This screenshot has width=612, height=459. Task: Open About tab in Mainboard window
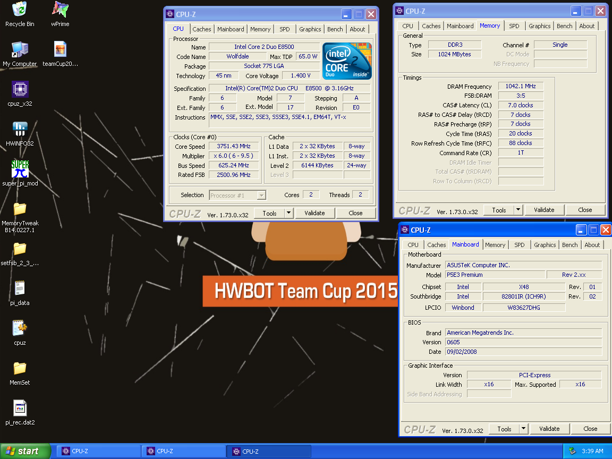point(592,245)
